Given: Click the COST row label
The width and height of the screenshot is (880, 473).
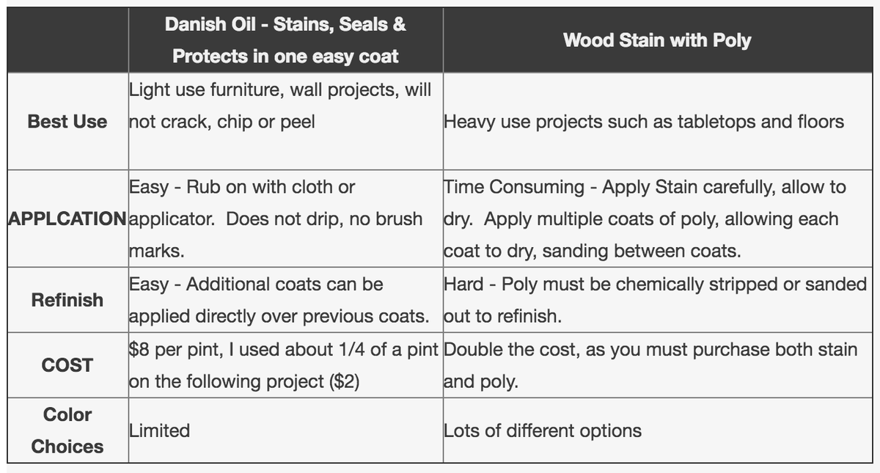Looking at the screenshot, I should (x=67, y=365).
